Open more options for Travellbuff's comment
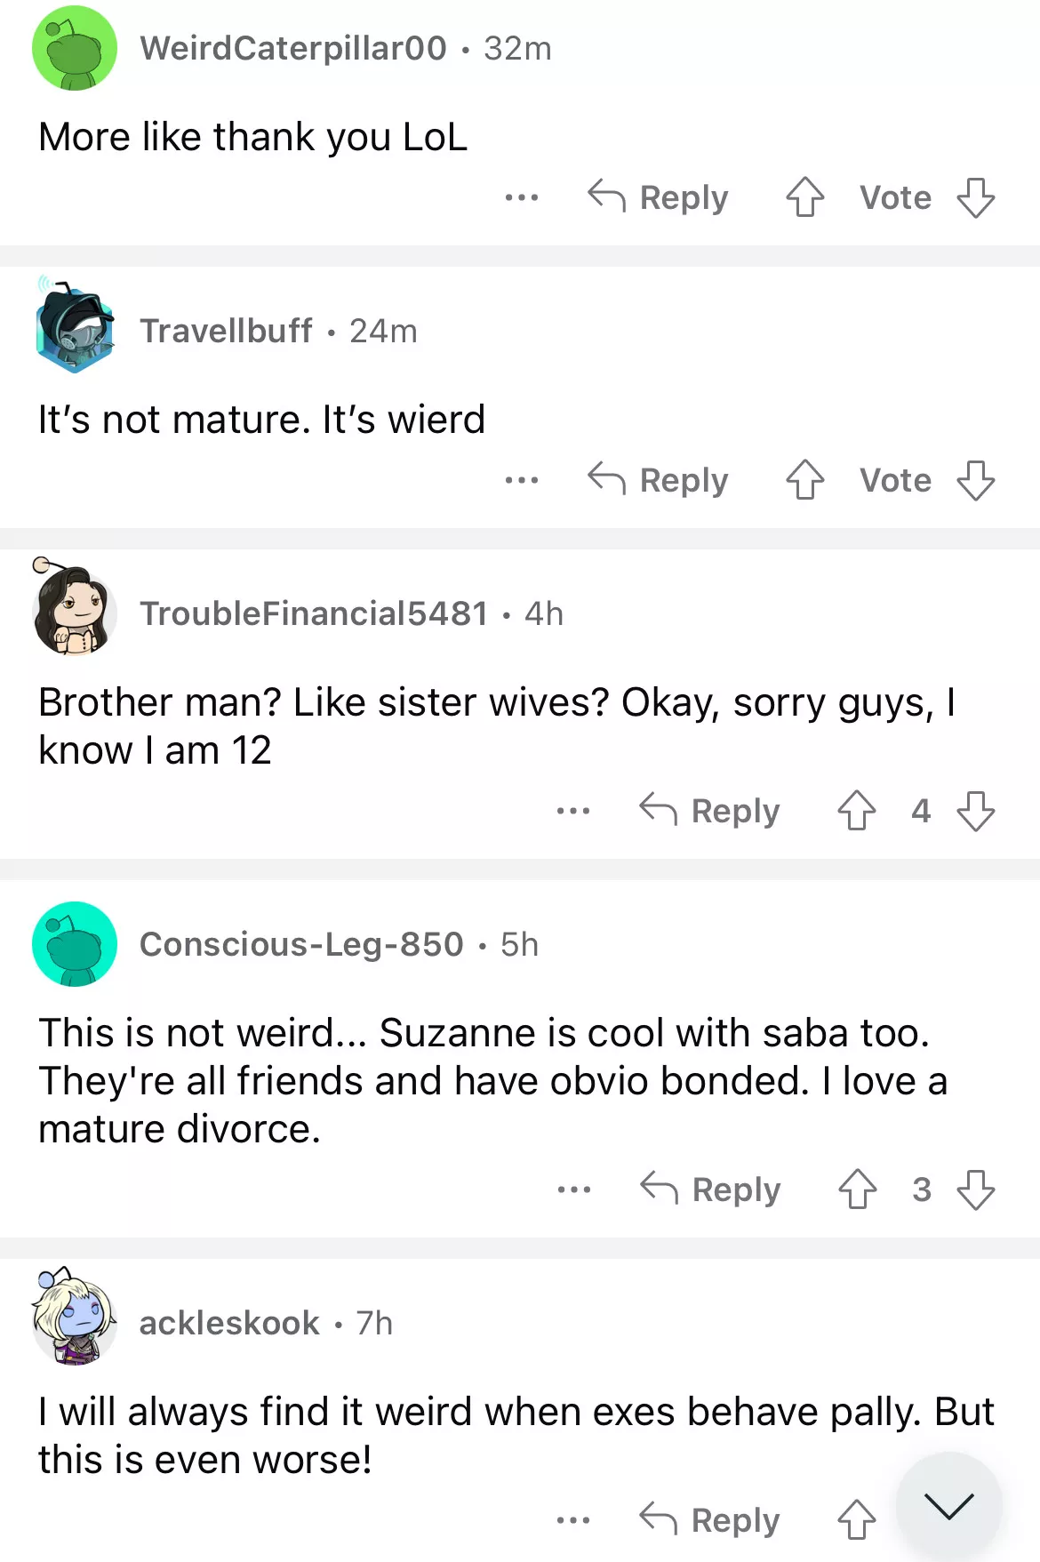Viewport: 1040px width, 1562px height. click(521, 480)
